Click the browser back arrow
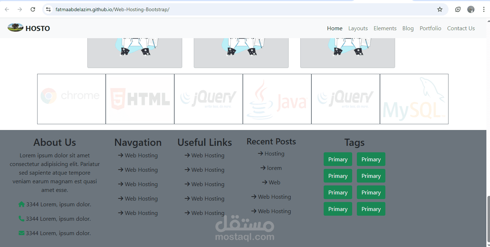The height and width of the screenshot is (247, 490). click(x=7, y=9)
